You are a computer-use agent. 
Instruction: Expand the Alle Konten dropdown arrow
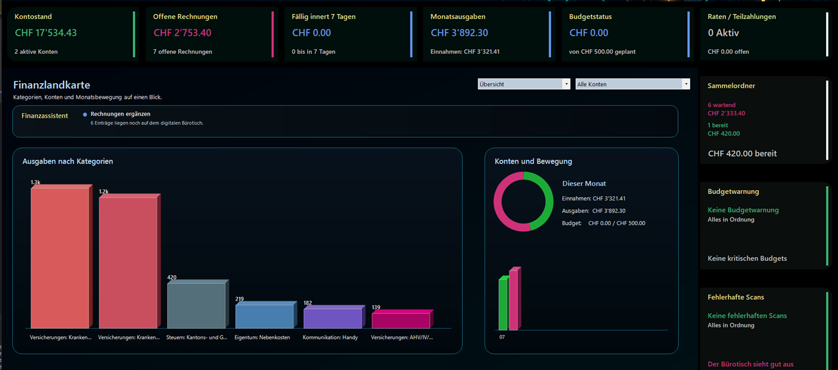[686, 84]
